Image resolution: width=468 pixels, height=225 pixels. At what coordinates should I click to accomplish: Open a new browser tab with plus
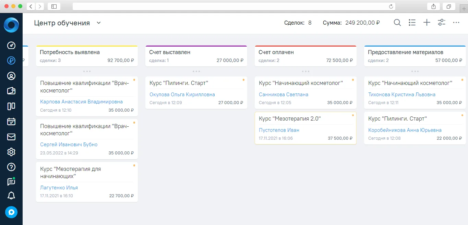(464, 8)
